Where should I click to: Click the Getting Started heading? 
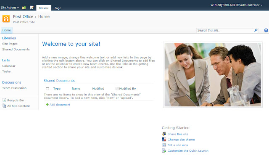point(176,128)
